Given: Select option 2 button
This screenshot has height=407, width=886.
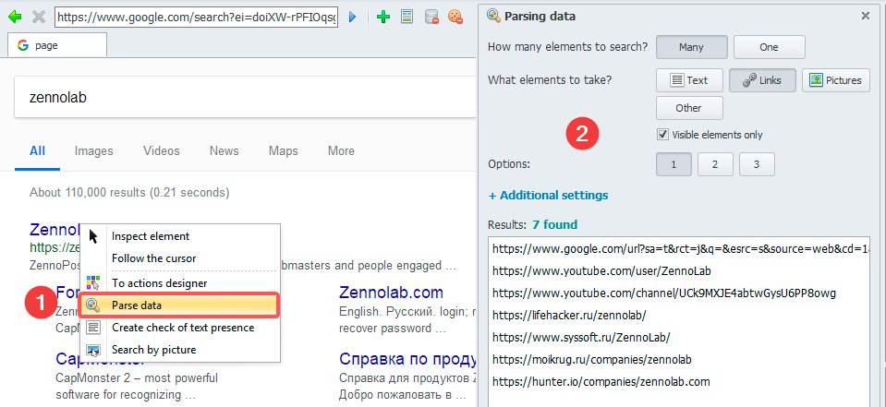Looking at the screenshot, I should click(715, 164).
